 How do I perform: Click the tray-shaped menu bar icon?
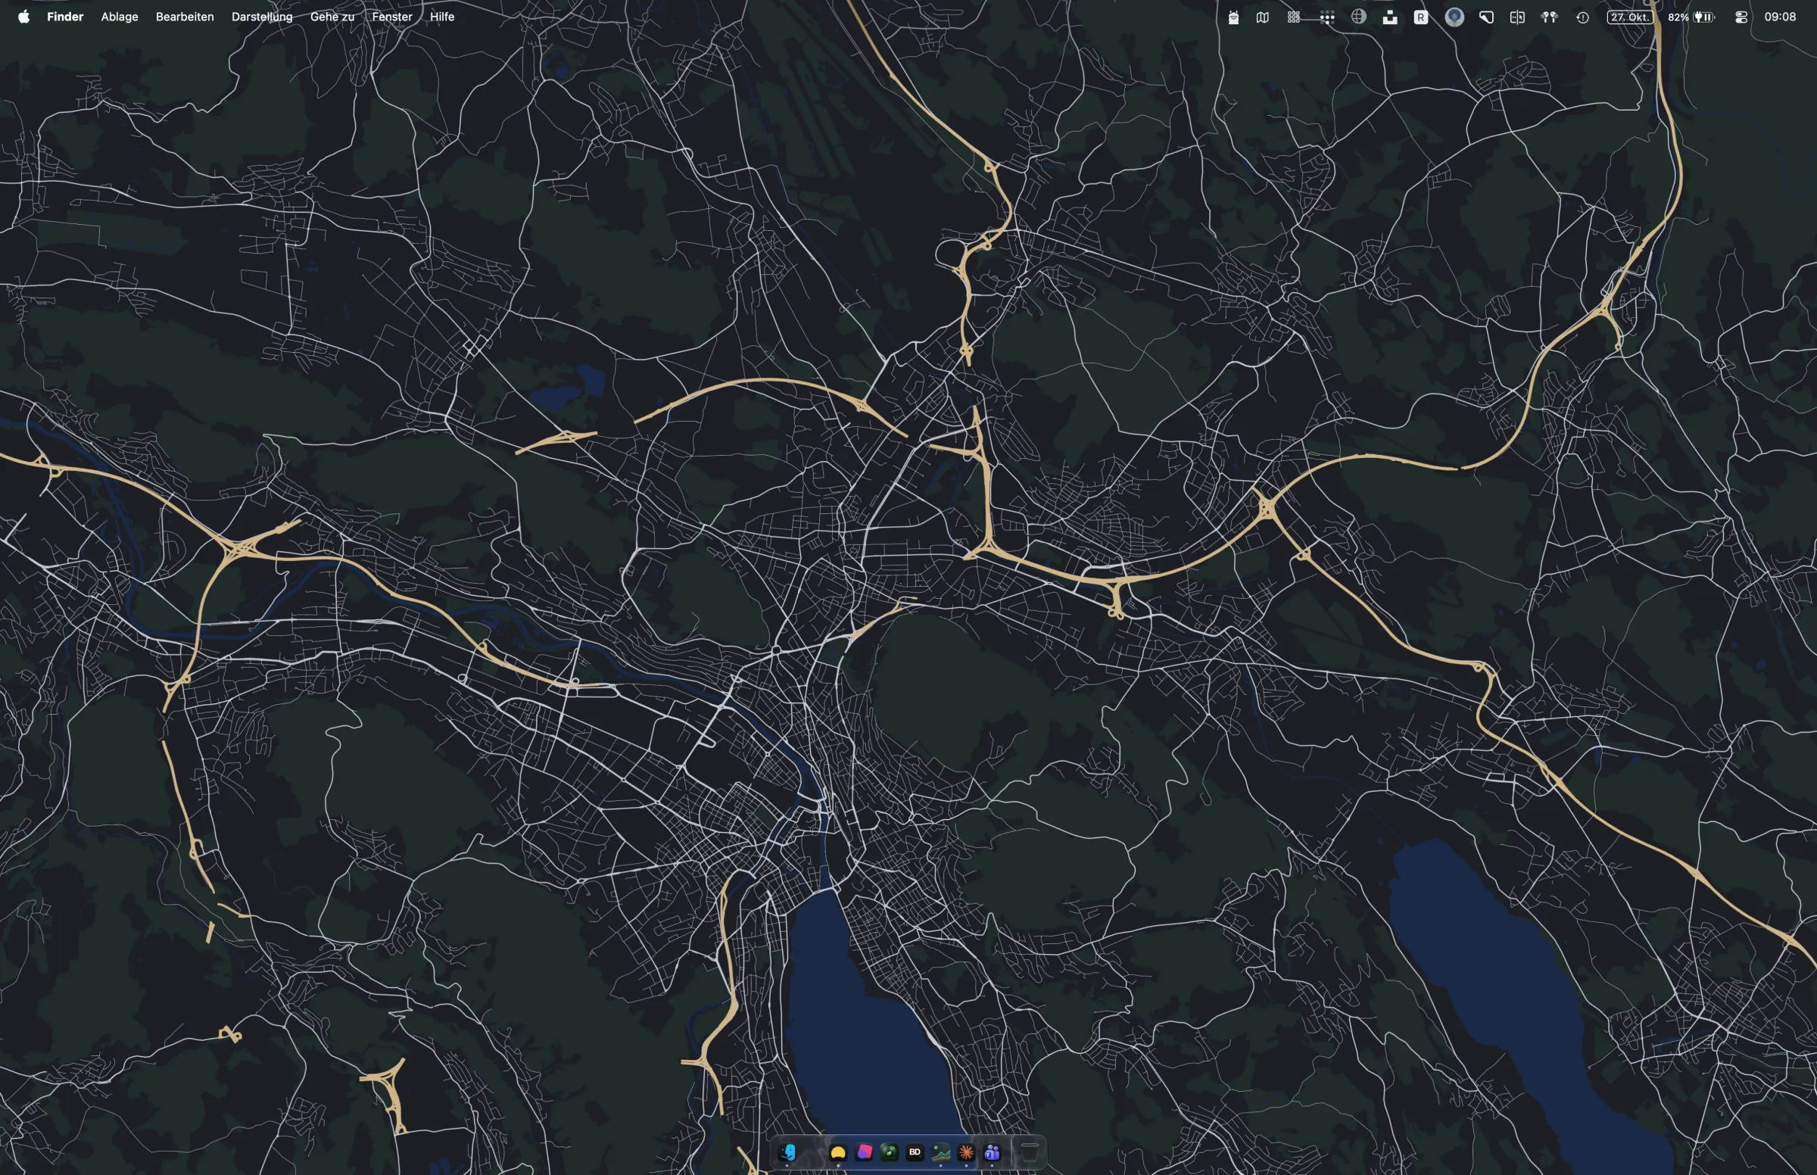[1390, 17]
